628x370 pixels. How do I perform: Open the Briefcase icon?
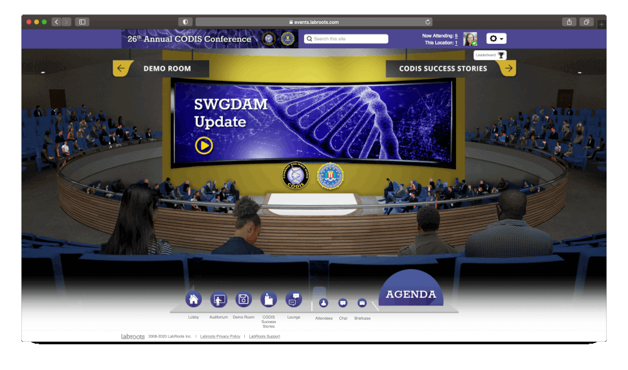362,304
